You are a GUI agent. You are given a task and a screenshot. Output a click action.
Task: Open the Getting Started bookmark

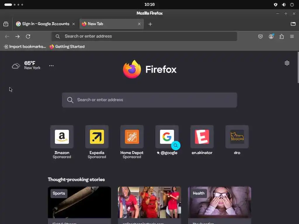[x=67, y=46]
